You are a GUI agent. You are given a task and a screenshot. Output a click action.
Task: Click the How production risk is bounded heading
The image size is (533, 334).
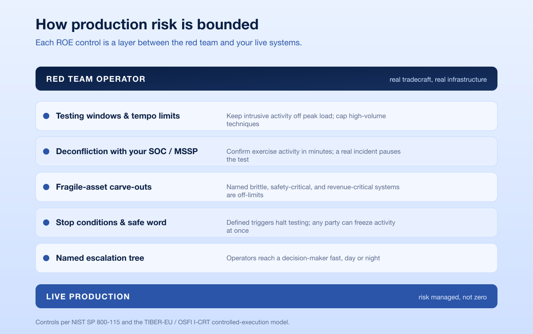[147, 24]
